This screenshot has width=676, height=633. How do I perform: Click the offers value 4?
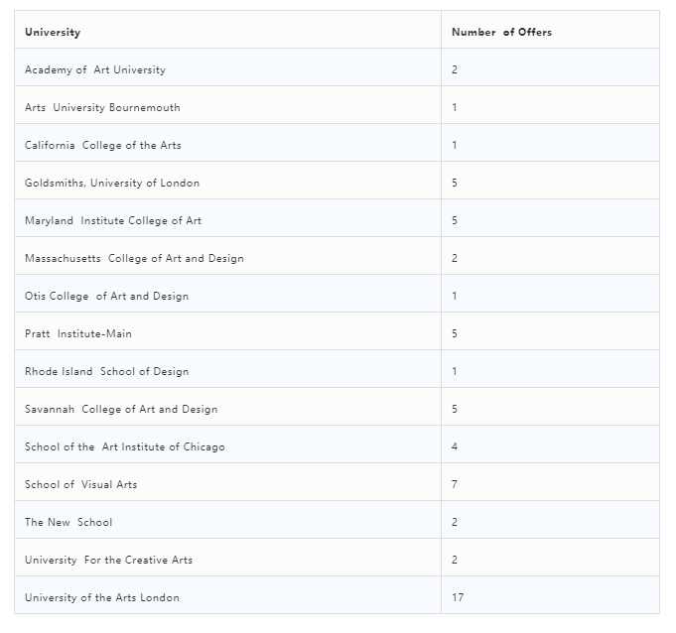455,446
